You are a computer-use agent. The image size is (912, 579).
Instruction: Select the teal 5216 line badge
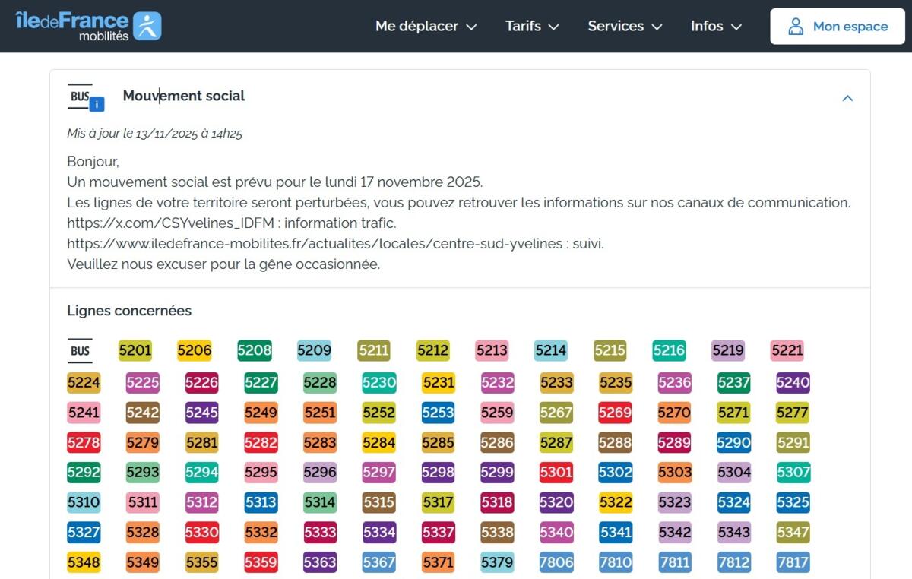669,351
